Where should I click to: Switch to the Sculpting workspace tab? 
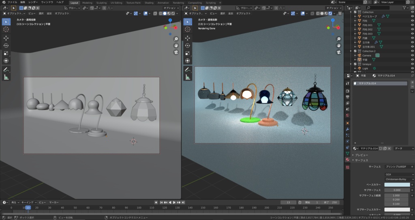101,2
